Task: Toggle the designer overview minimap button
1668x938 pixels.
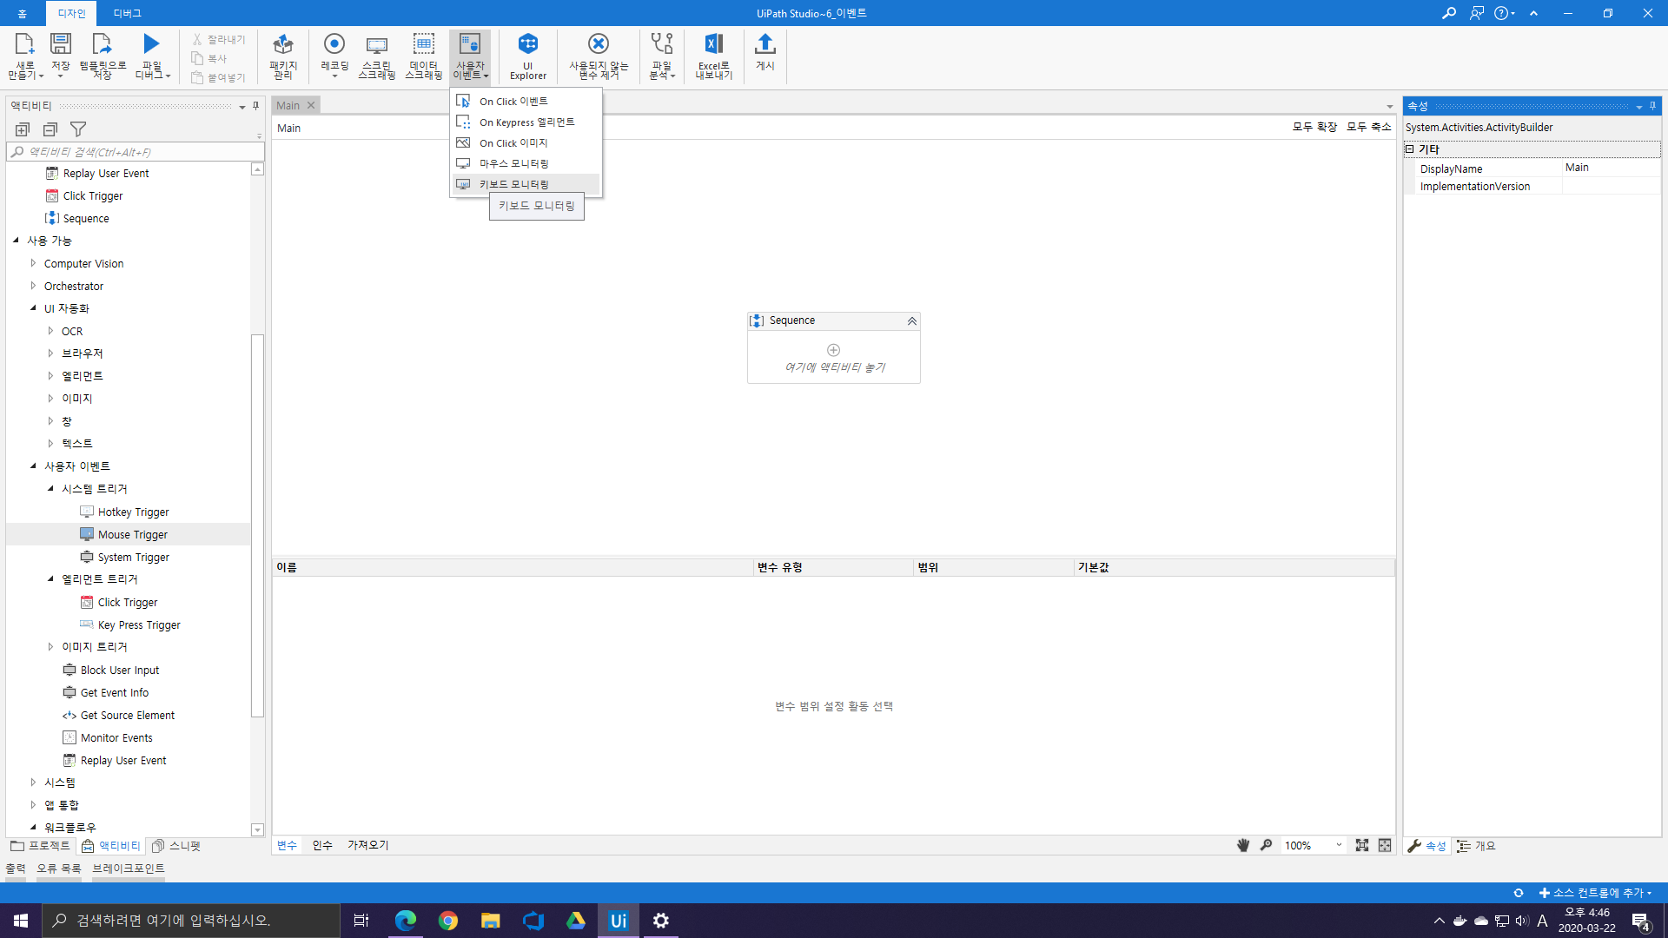Action: pyautogui.click(x=1385, y=845)
